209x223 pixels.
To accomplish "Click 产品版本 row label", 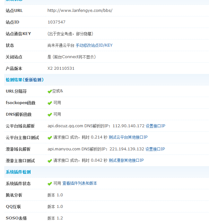I will (x=14, y=68).
